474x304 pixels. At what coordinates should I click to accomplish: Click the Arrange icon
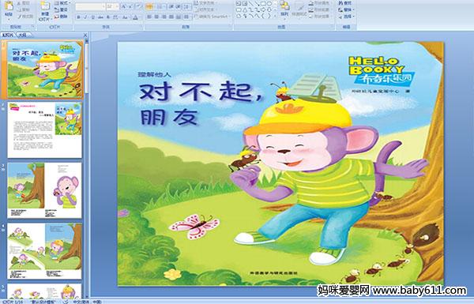point(284,8)
